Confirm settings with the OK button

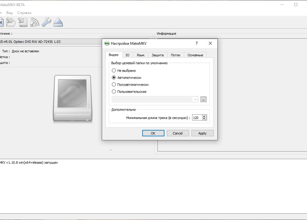click(x=153, y=133)
